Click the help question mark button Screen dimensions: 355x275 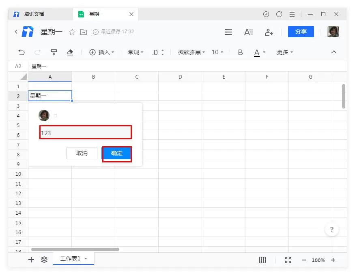click(332, 230)
